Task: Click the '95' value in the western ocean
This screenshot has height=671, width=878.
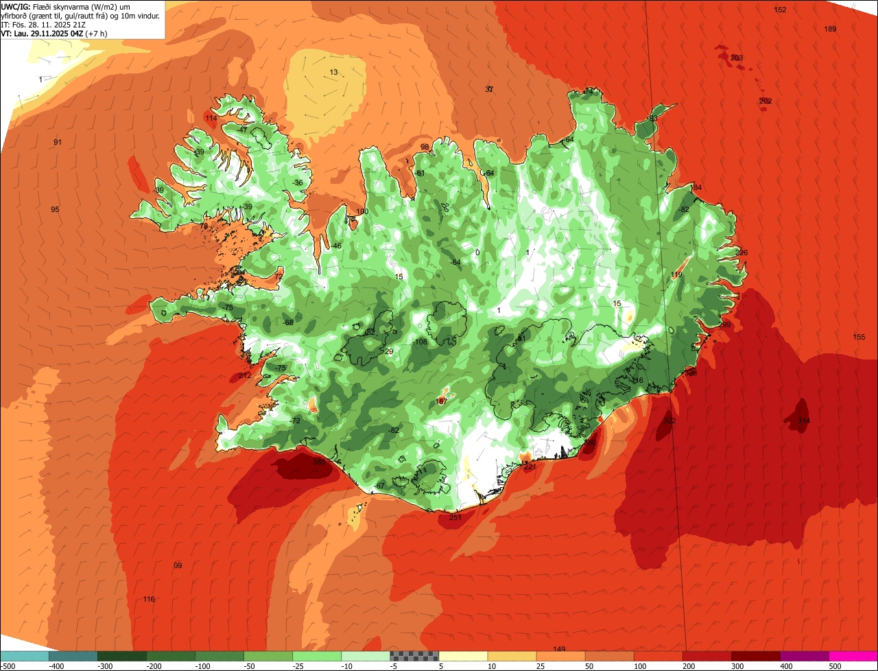Action: [x=55, y=209]
